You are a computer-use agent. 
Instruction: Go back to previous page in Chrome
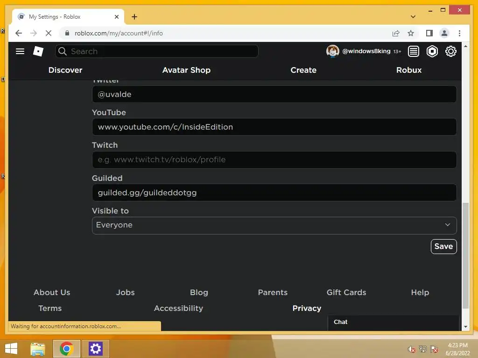(x=19, y=33)
